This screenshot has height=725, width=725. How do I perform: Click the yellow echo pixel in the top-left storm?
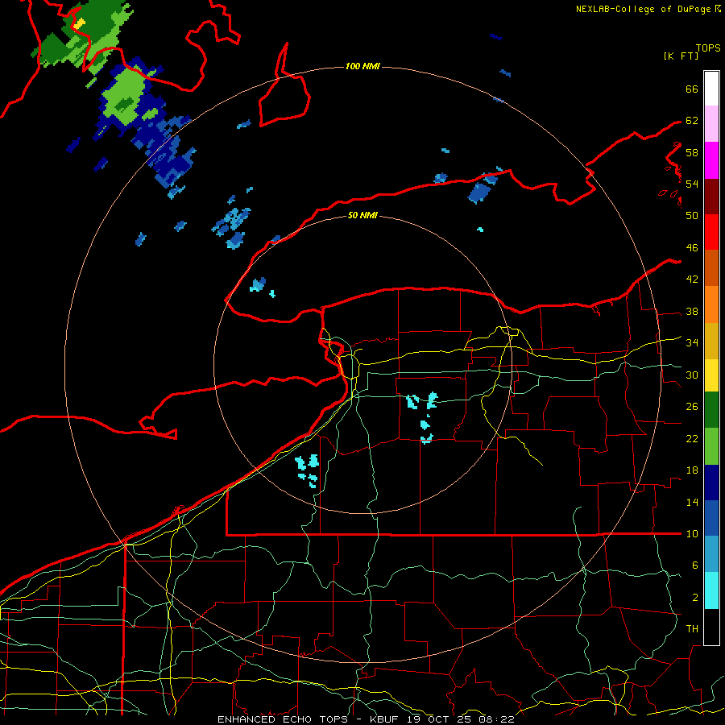[x=79, y=24]
